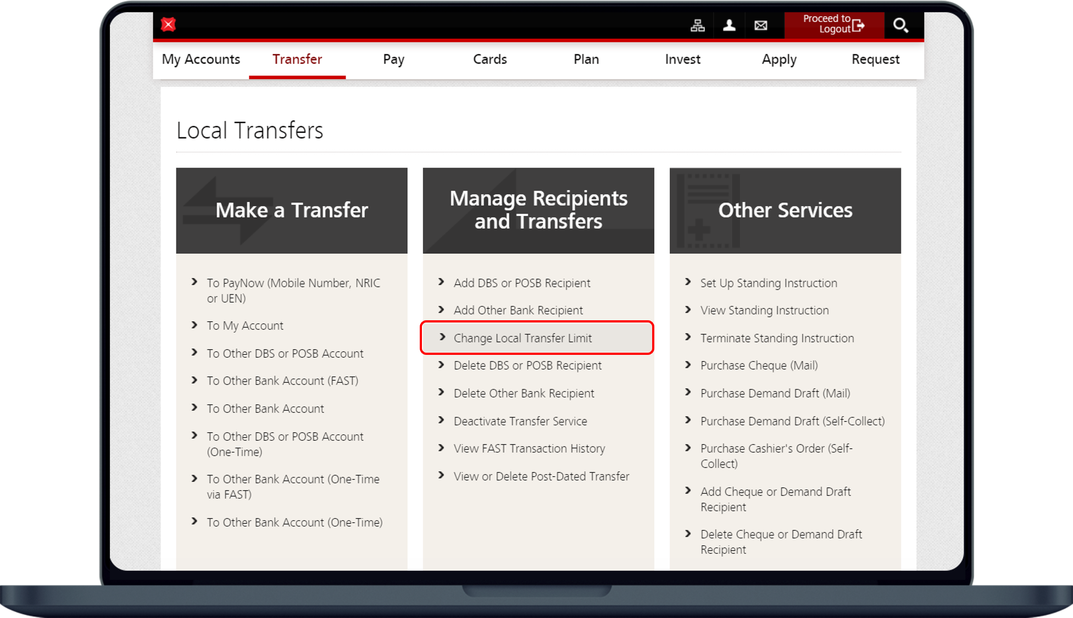Click Manage Recipients and Transfers header
The width and height of the screenshot is (1073, 618).
coord(538,210)
